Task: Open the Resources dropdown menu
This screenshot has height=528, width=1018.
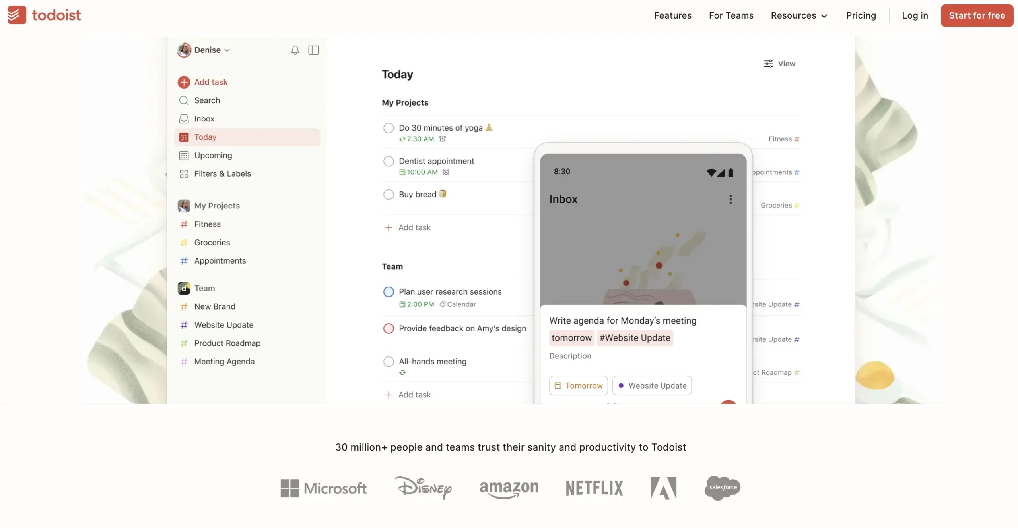Action: coord(799,15)
